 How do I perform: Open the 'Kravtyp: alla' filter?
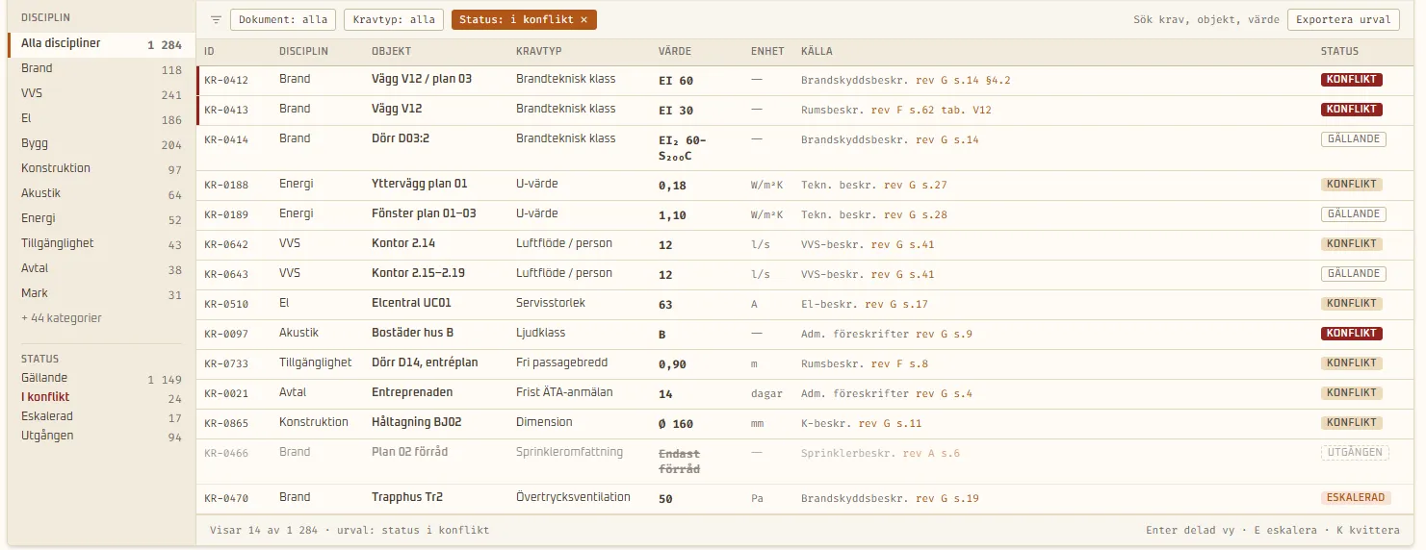(394, 19)
